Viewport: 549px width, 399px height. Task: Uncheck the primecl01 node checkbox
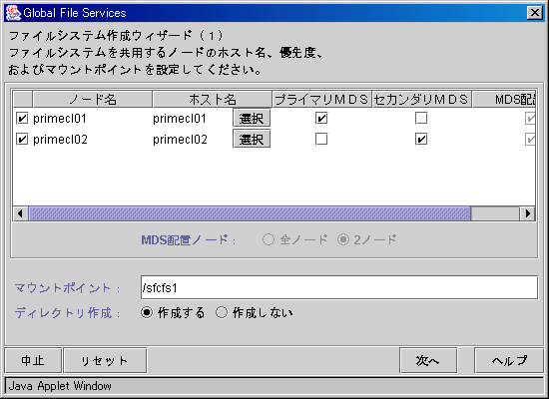coord(22,119)
